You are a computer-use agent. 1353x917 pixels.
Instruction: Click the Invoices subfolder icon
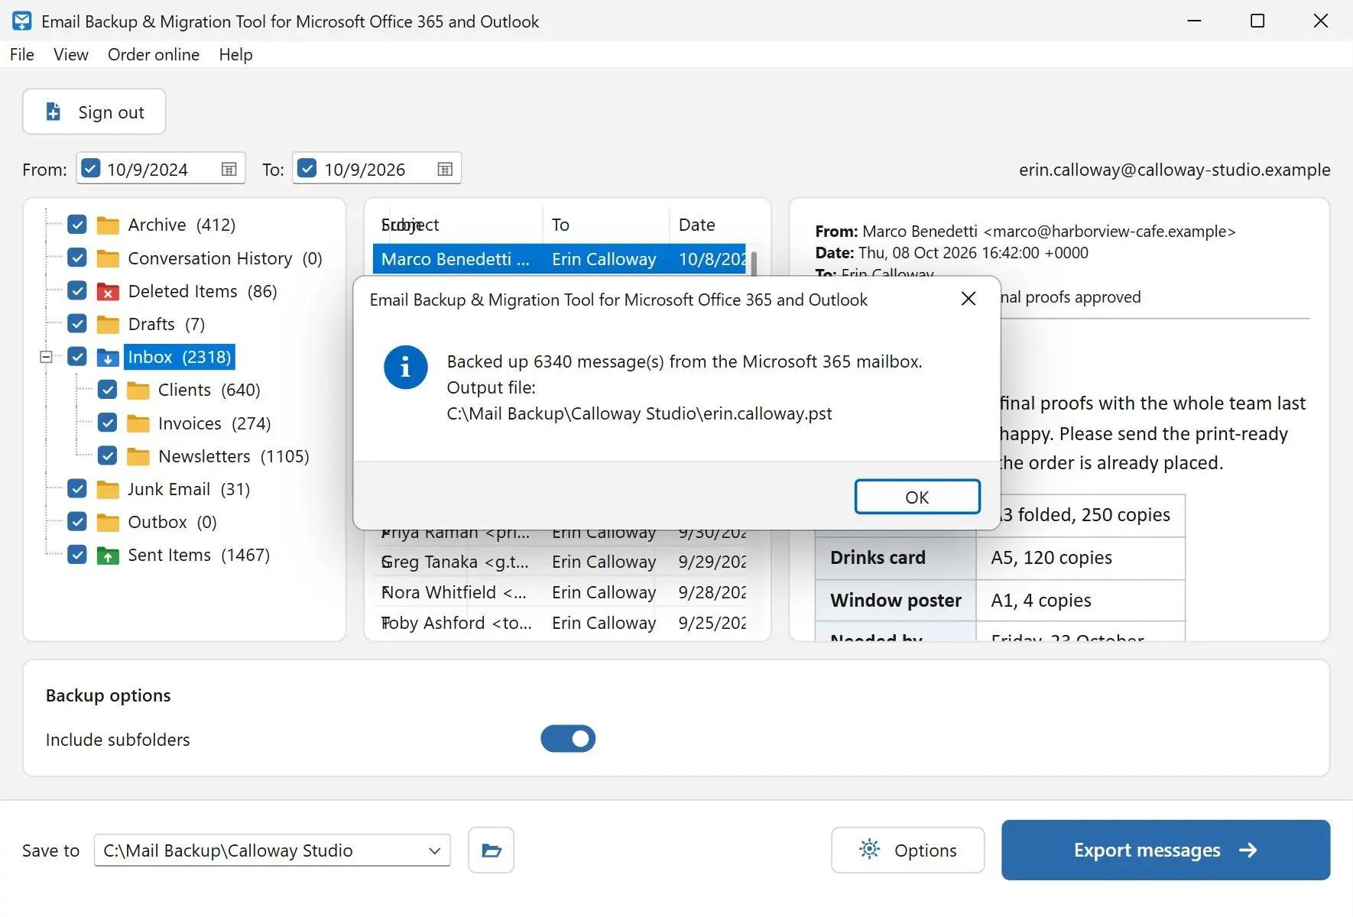pos(138,424)
